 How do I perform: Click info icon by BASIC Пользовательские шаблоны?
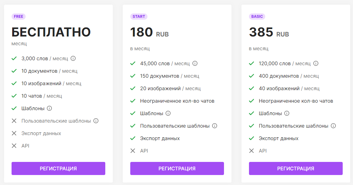pyautogui.click(x=333, y=126)
